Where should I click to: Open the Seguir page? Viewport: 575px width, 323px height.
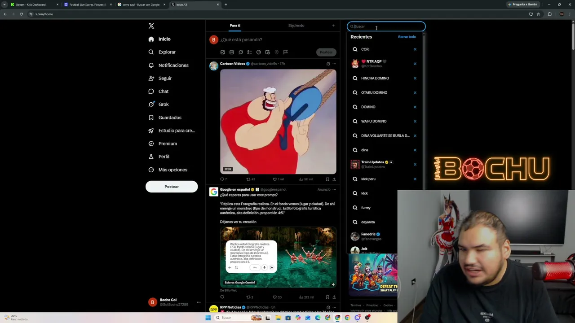tap(160, 78)
